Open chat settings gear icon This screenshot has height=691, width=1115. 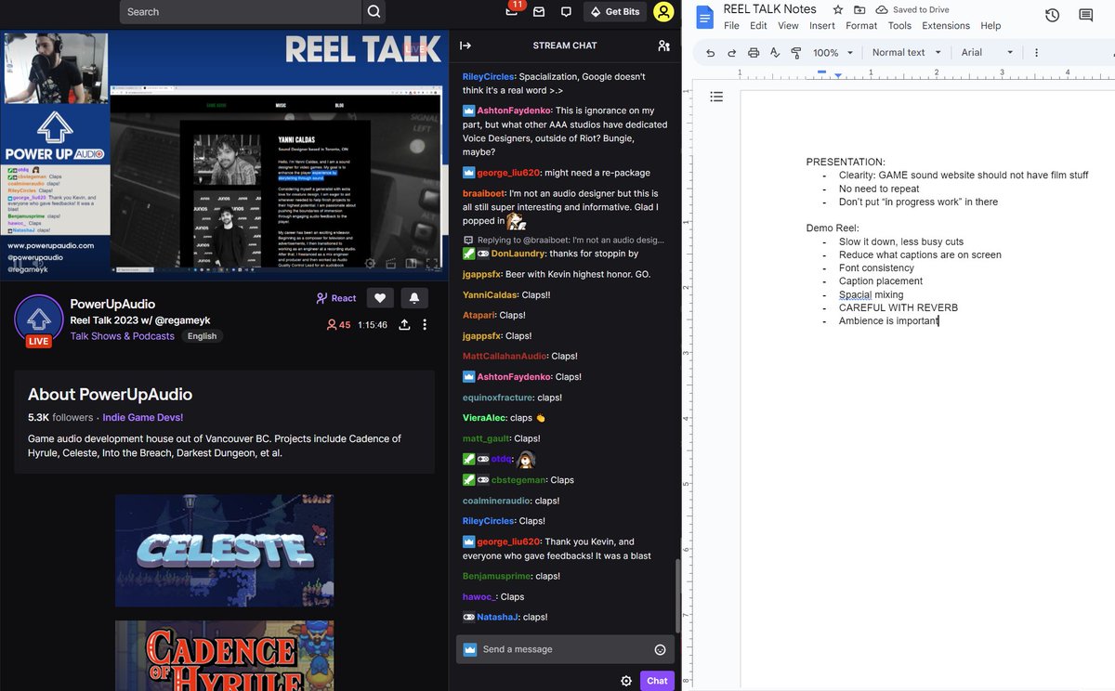626,681
